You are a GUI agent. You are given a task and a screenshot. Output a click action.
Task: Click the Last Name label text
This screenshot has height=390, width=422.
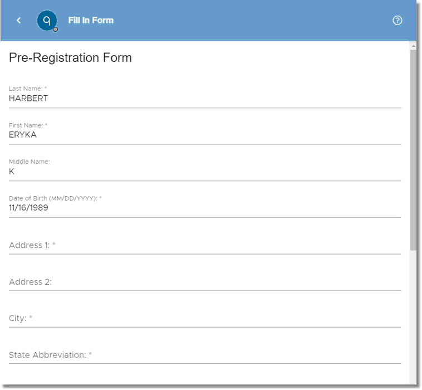coord(28,89)
